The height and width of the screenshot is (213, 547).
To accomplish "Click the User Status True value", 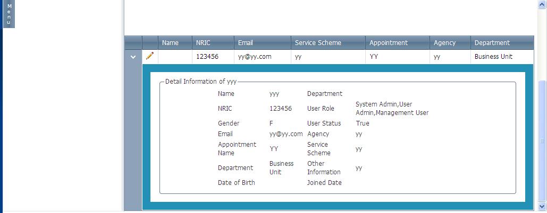I will tap(363, 123).
